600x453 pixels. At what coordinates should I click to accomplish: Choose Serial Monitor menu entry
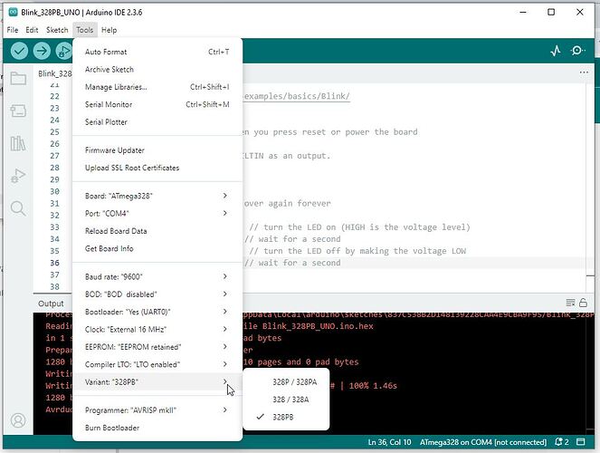(157, 104)
